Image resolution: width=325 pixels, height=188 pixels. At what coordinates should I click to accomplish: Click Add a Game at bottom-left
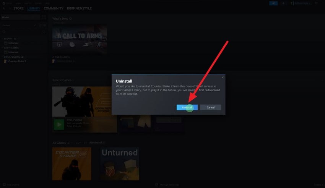click(x=11, y=185)
